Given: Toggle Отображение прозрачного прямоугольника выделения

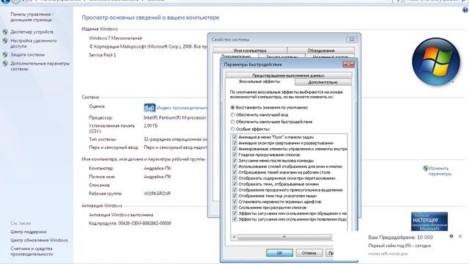Looking at the screenshot, I should (234, 190).
